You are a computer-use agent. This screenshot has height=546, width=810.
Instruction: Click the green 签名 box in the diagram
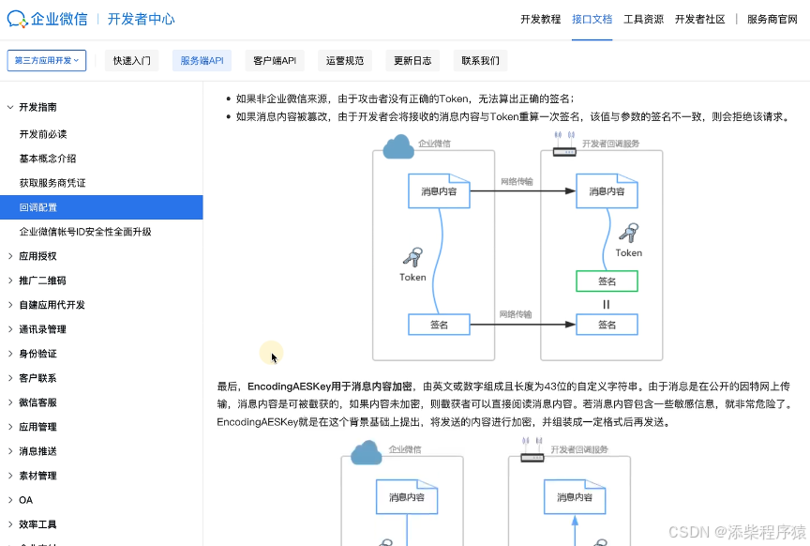click(607, 281)
